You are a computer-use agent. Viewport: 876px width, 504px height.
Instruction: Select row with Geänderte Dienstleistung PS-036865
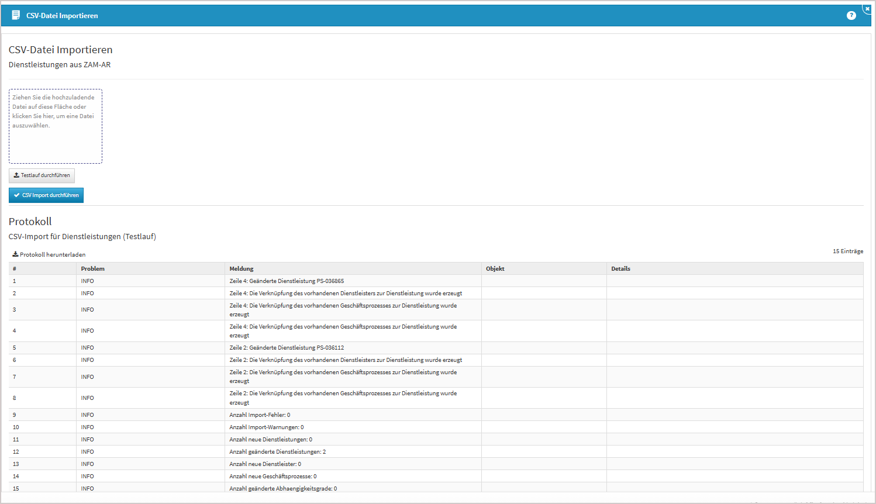(x=287, y=281)
